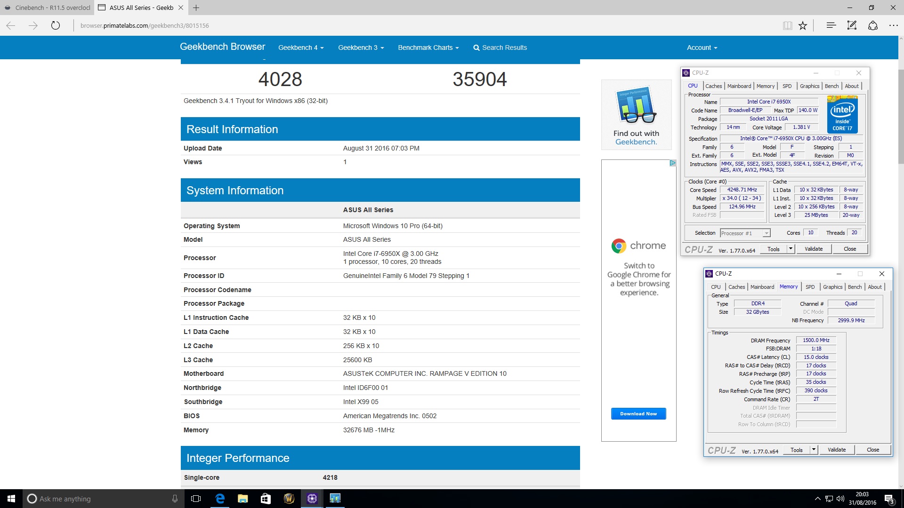The height and width of the screenshot is (508, 904).
Task: Click Tools button in upper CPU-Z window
Action: [x=773, y=249]
